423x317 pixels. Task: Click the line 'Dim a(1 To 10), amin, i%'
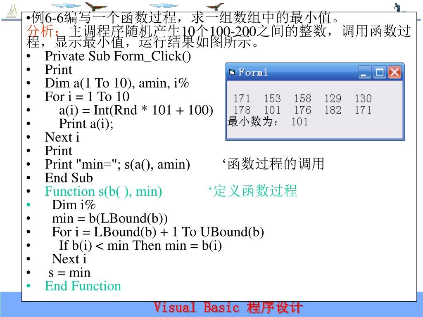117,83
